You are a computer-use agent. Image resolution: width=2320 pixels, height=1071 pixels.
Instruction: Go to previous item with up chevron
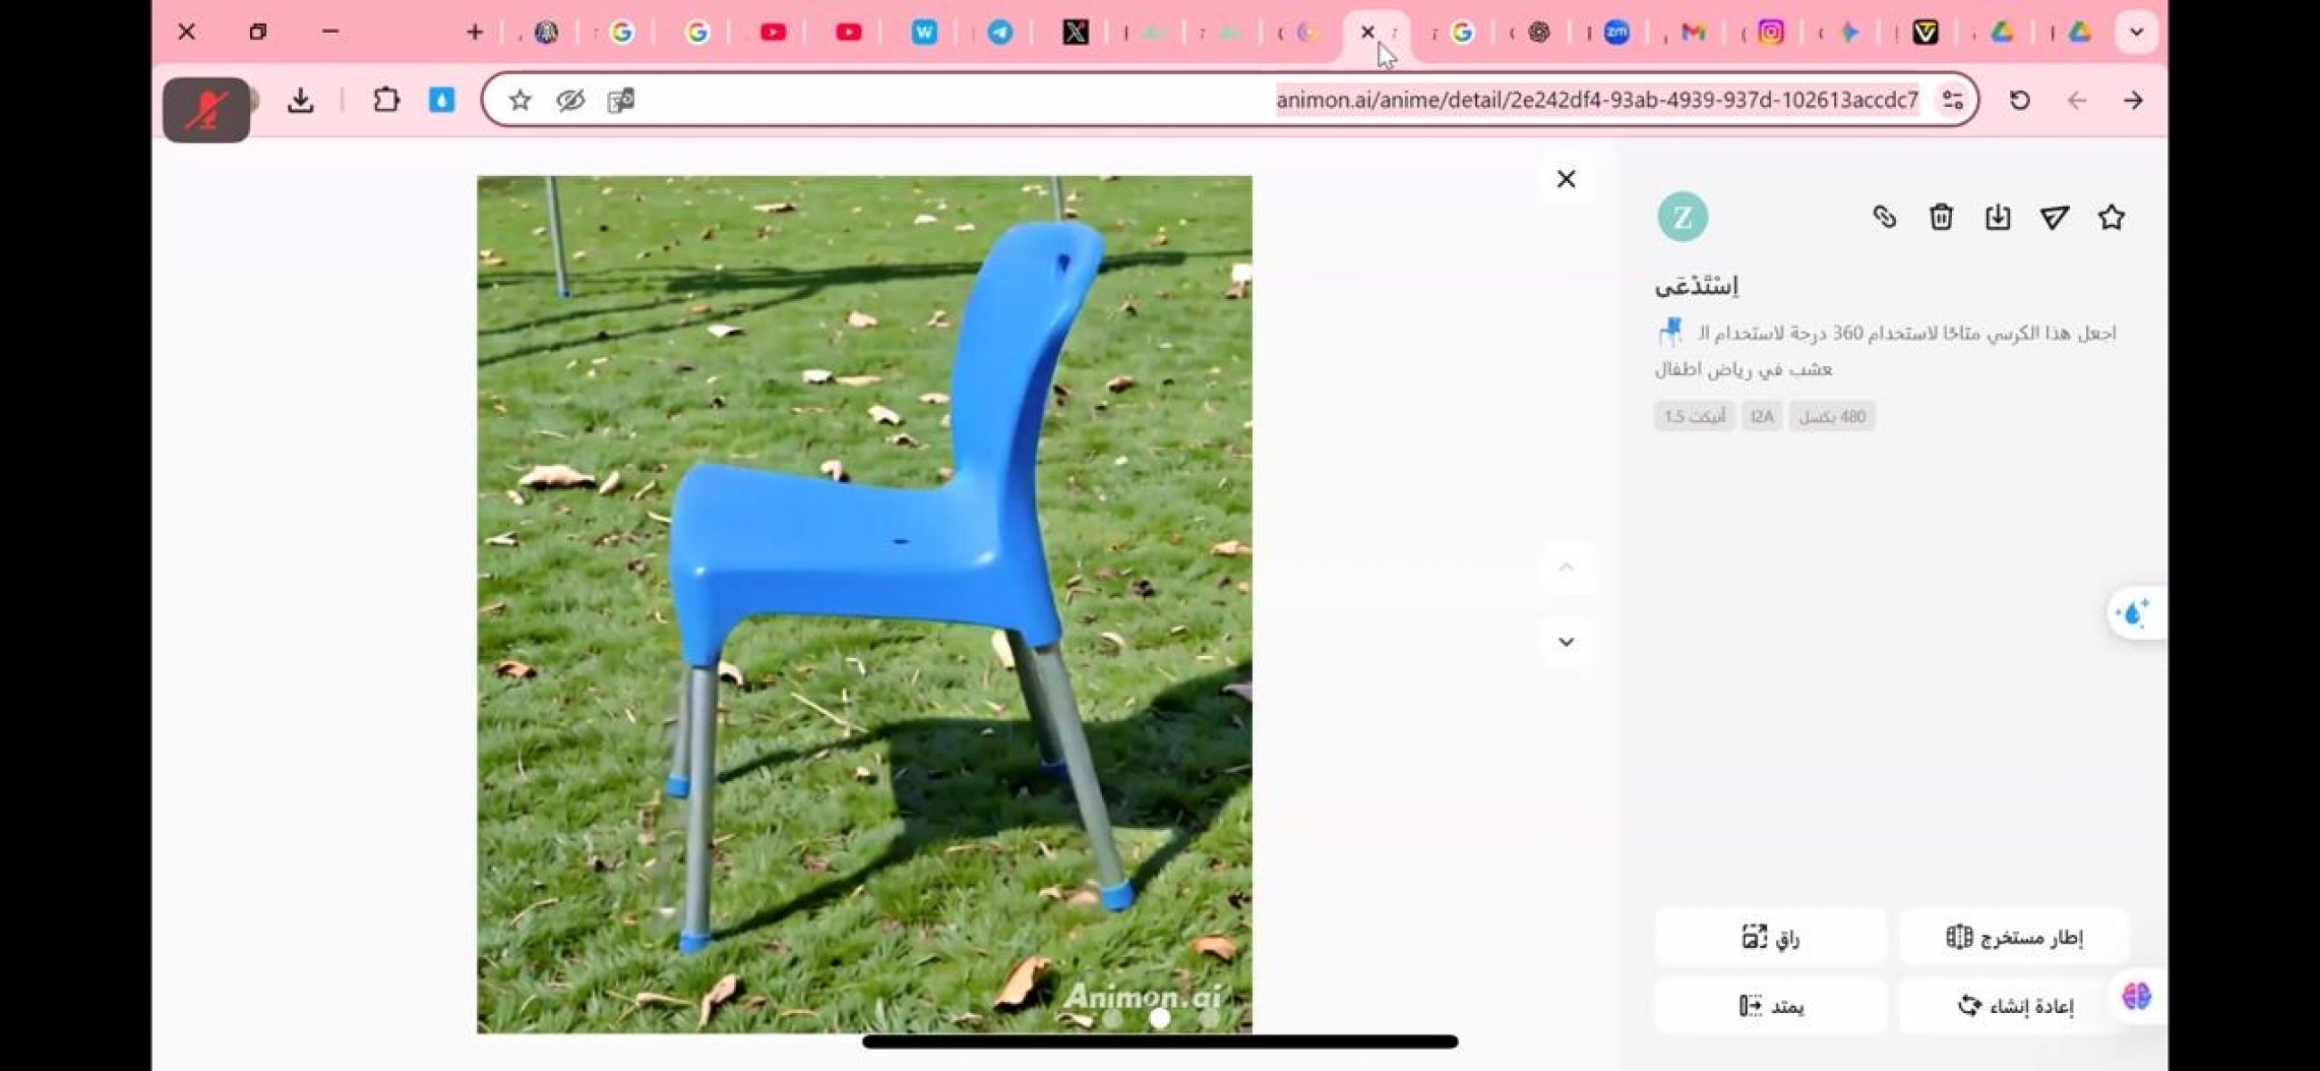1566,567
